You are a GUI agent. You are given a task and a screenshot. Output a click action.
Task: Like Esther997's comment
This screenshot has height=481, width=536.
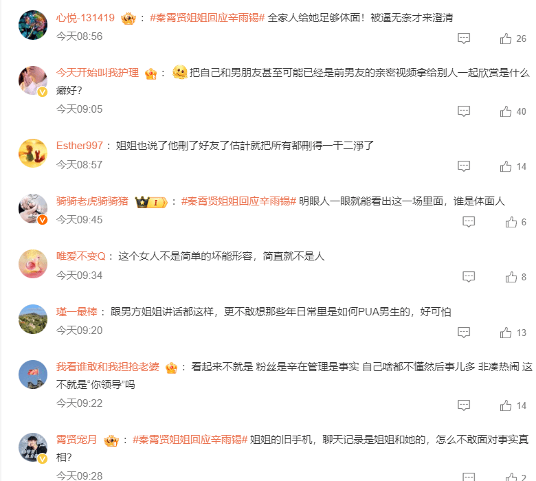click(506, 166)
